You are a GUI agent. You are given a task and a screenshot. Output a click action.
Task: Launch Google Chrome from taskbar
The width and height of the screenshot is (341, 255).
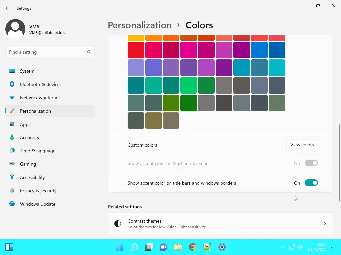pyautogui.click(x=193, y=247)
